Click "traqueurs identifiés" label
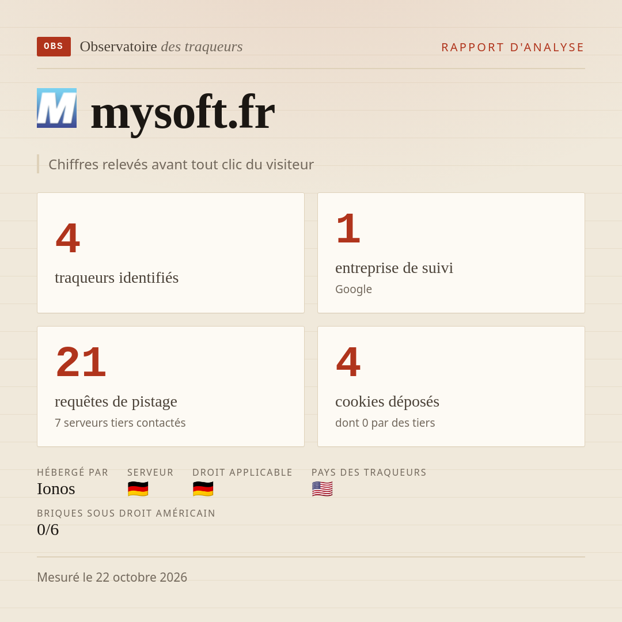 coord(116,278)
